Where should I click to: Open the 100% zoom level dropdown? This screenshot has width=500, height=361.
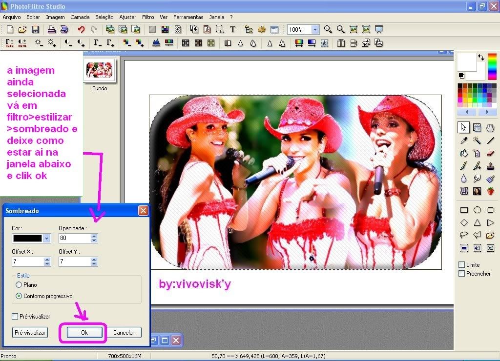pos(314,30)
